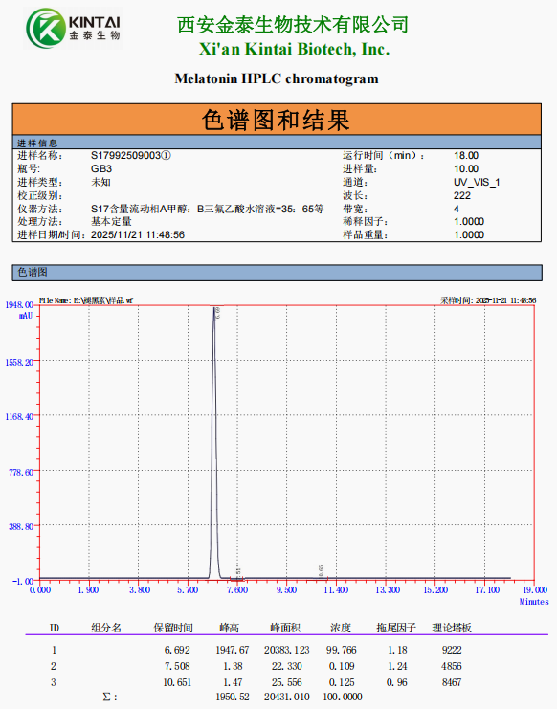Screen dimensions: 557x709
Task: Select the heading 西安金泰生物技术有限公司
Action: pyautogui.click(x=293, y=25)
